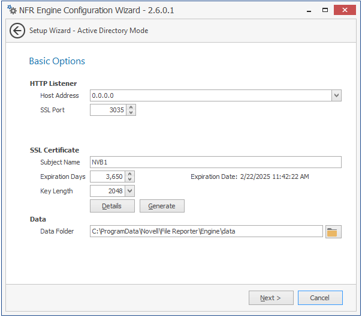Click the Details button
Viewport: 362px width, 317px height.
pyautogui.click(x=112, y=206)
